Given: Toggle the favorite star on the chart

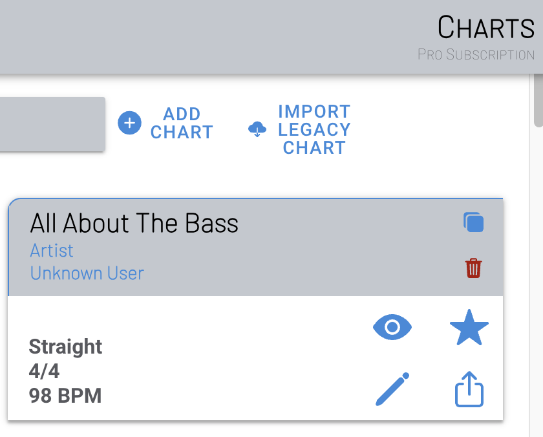Looking at the screenshot, I should point(469,328).
